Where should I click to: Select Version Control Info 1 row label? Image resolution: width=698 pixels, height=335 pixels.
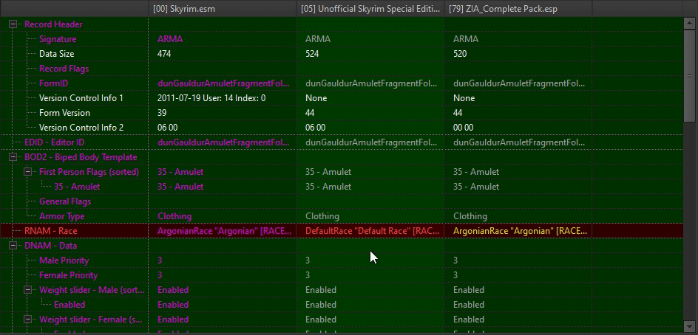81,97
